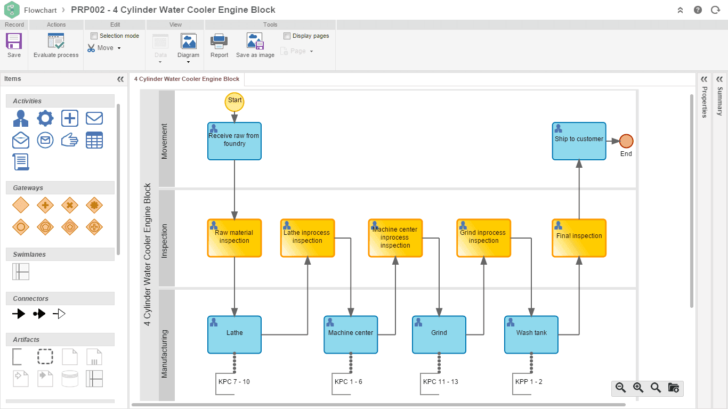Select the complex asterisk gateway icon
The width and height of the screenshot is (728, 409).
tap(94, 205)
